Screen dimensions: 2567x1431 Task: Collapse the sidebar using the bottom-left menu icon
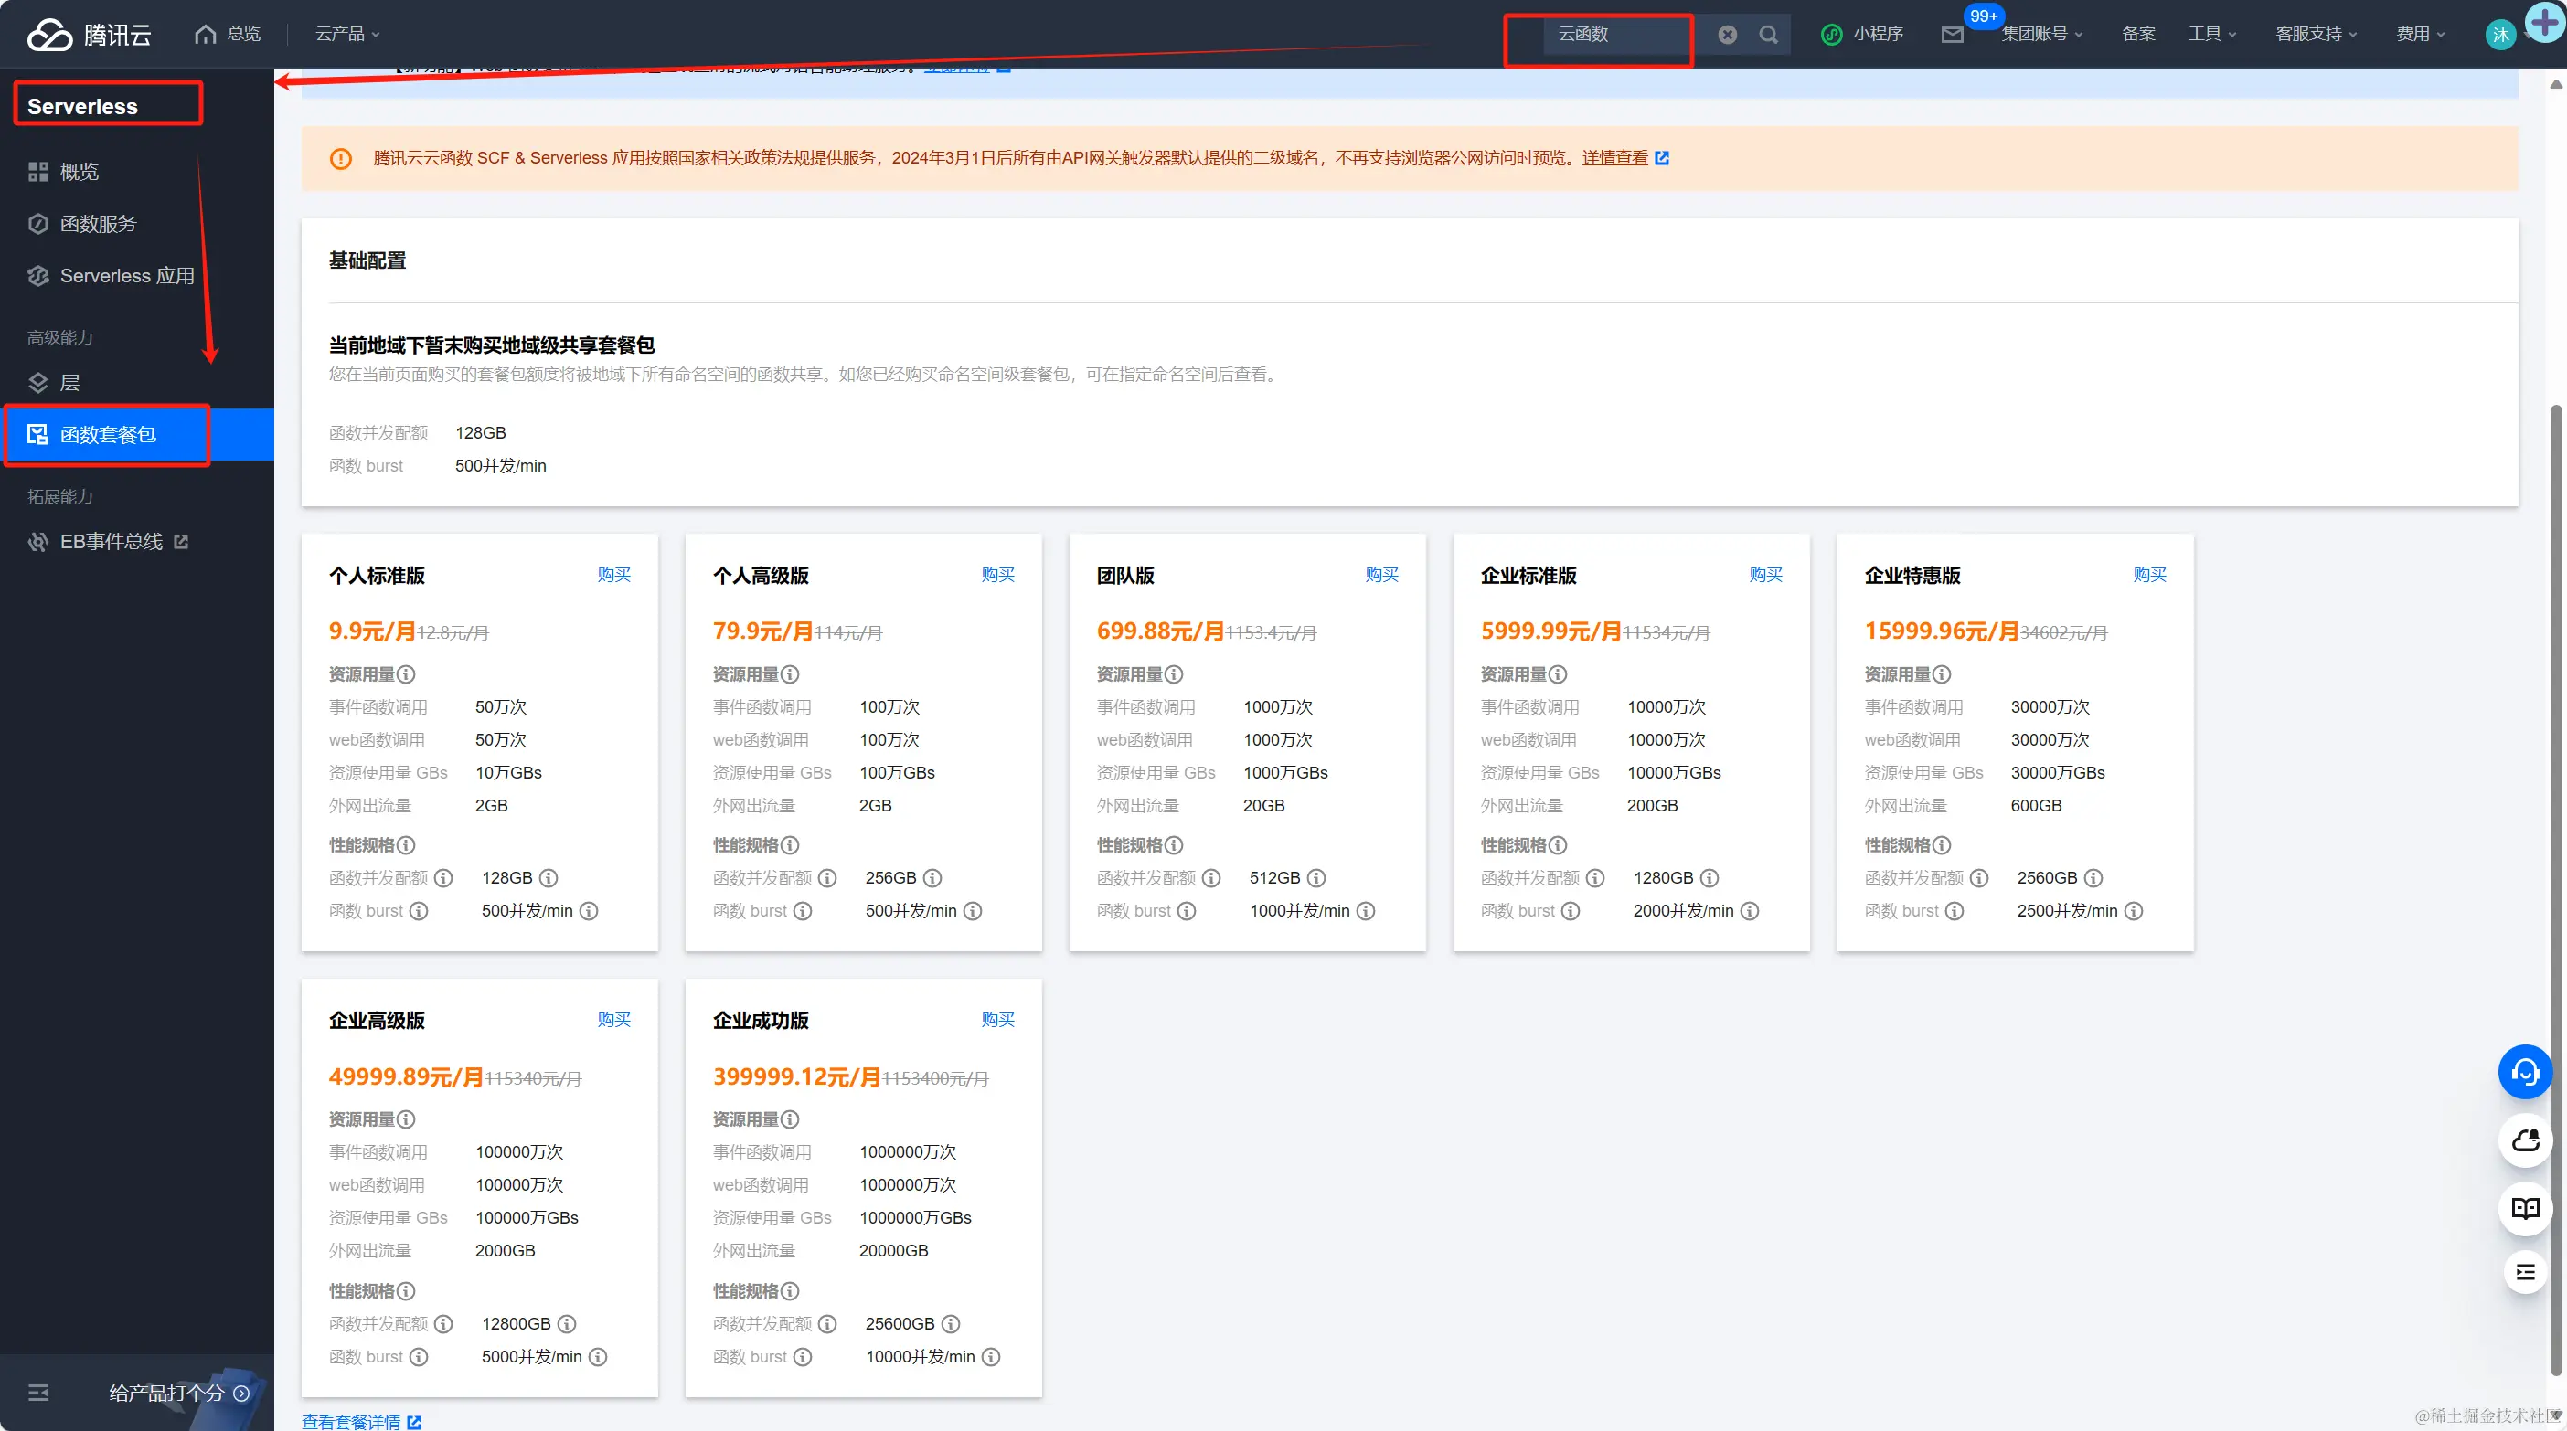coord(37,1392)
